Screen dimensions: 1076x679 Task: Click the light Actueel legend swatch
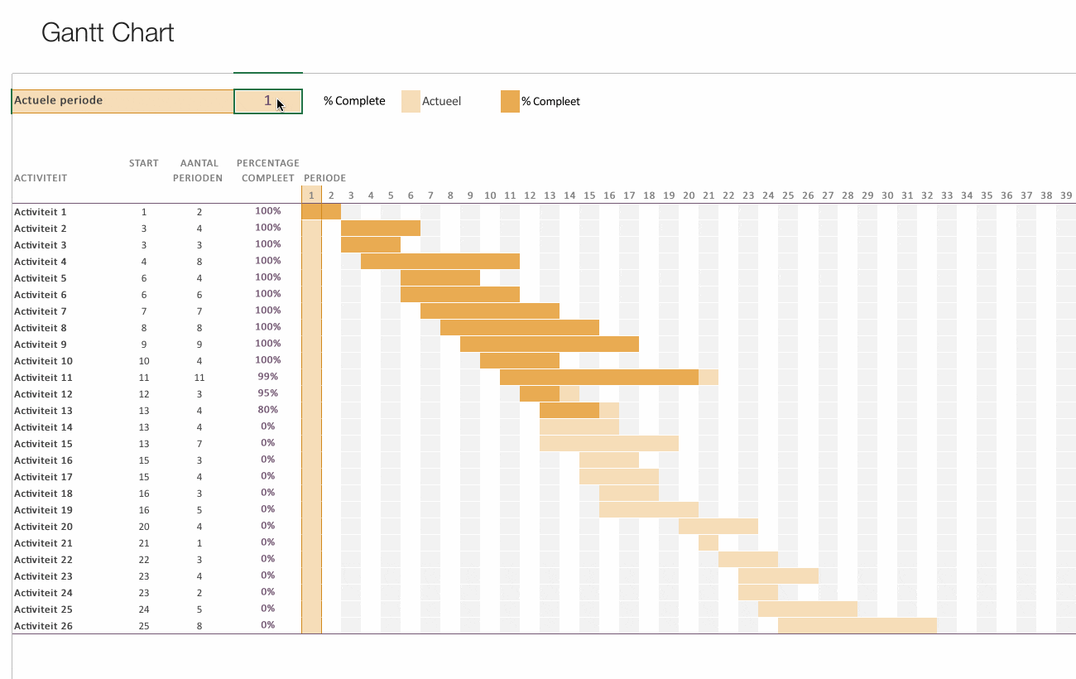coord(409,100)
